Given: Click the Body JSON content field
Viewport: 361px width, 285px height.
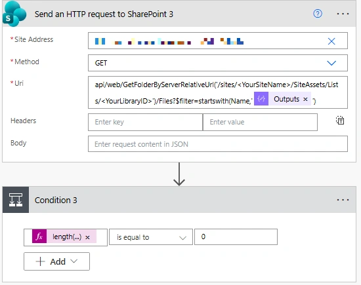Looking at the screenshot, I should pyautogui.click(x=217, y=144).
